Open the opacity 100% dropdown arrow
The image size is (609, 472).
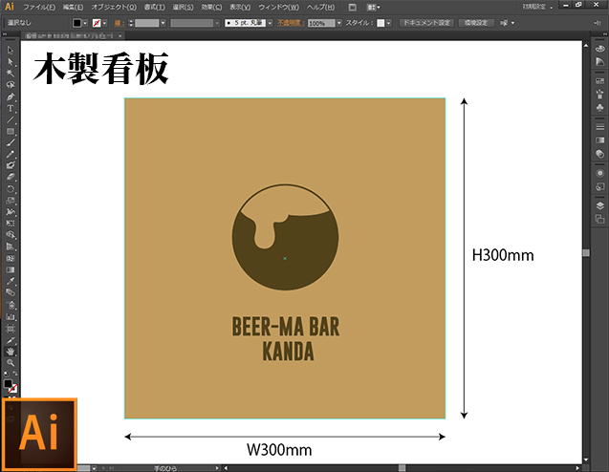(x=339, y=23)
